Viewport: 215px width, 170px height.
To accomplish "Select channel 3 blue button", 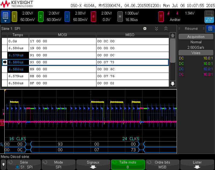I will point(67,17).
